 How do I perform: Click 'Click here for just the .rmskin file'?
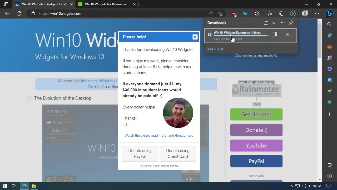(x=256, y=56)
